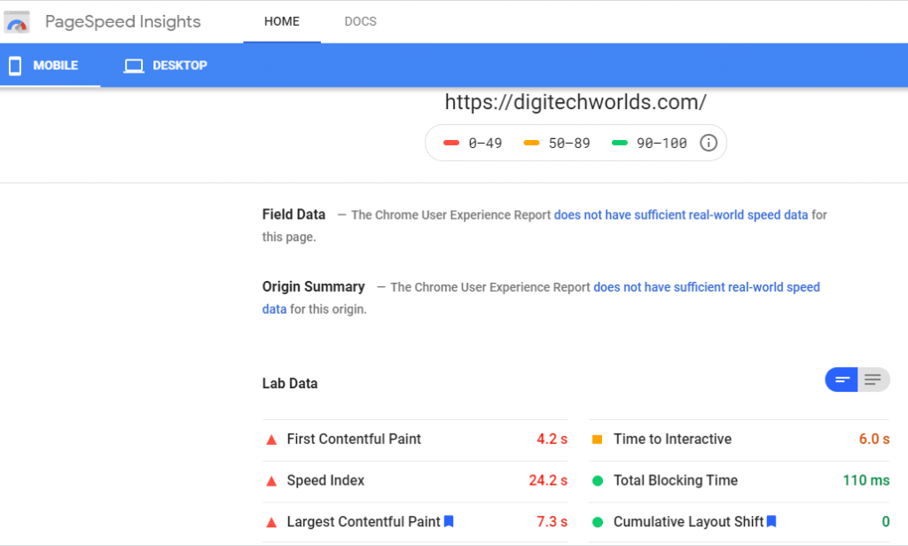Select the compact Lab Data view toggle
Screen dimensions: 908x546
pyautogui.click(x=841, y=380)
